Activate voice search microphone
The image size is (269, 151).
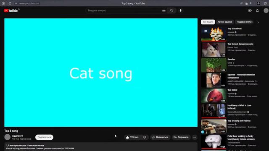coord(180,10)
